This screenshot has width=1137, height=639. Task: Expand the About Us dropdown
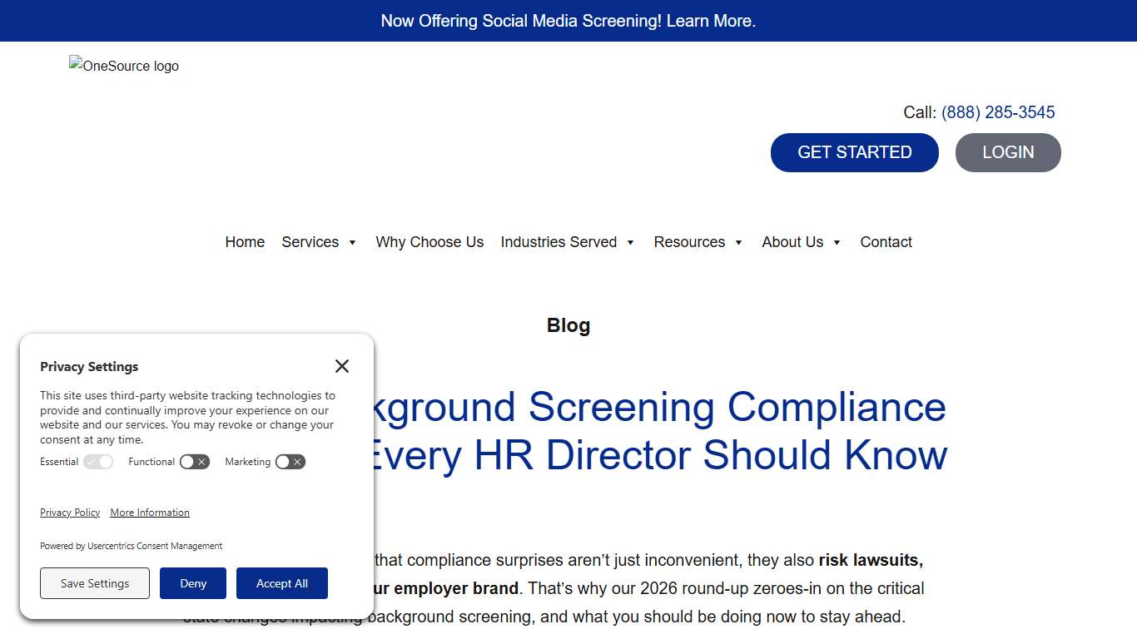click(801, 242)
